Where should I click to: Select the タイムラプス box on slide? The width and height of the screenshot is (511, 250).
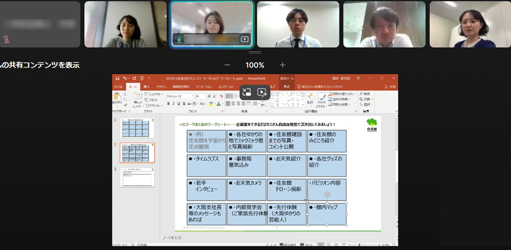tap(206, 165)
